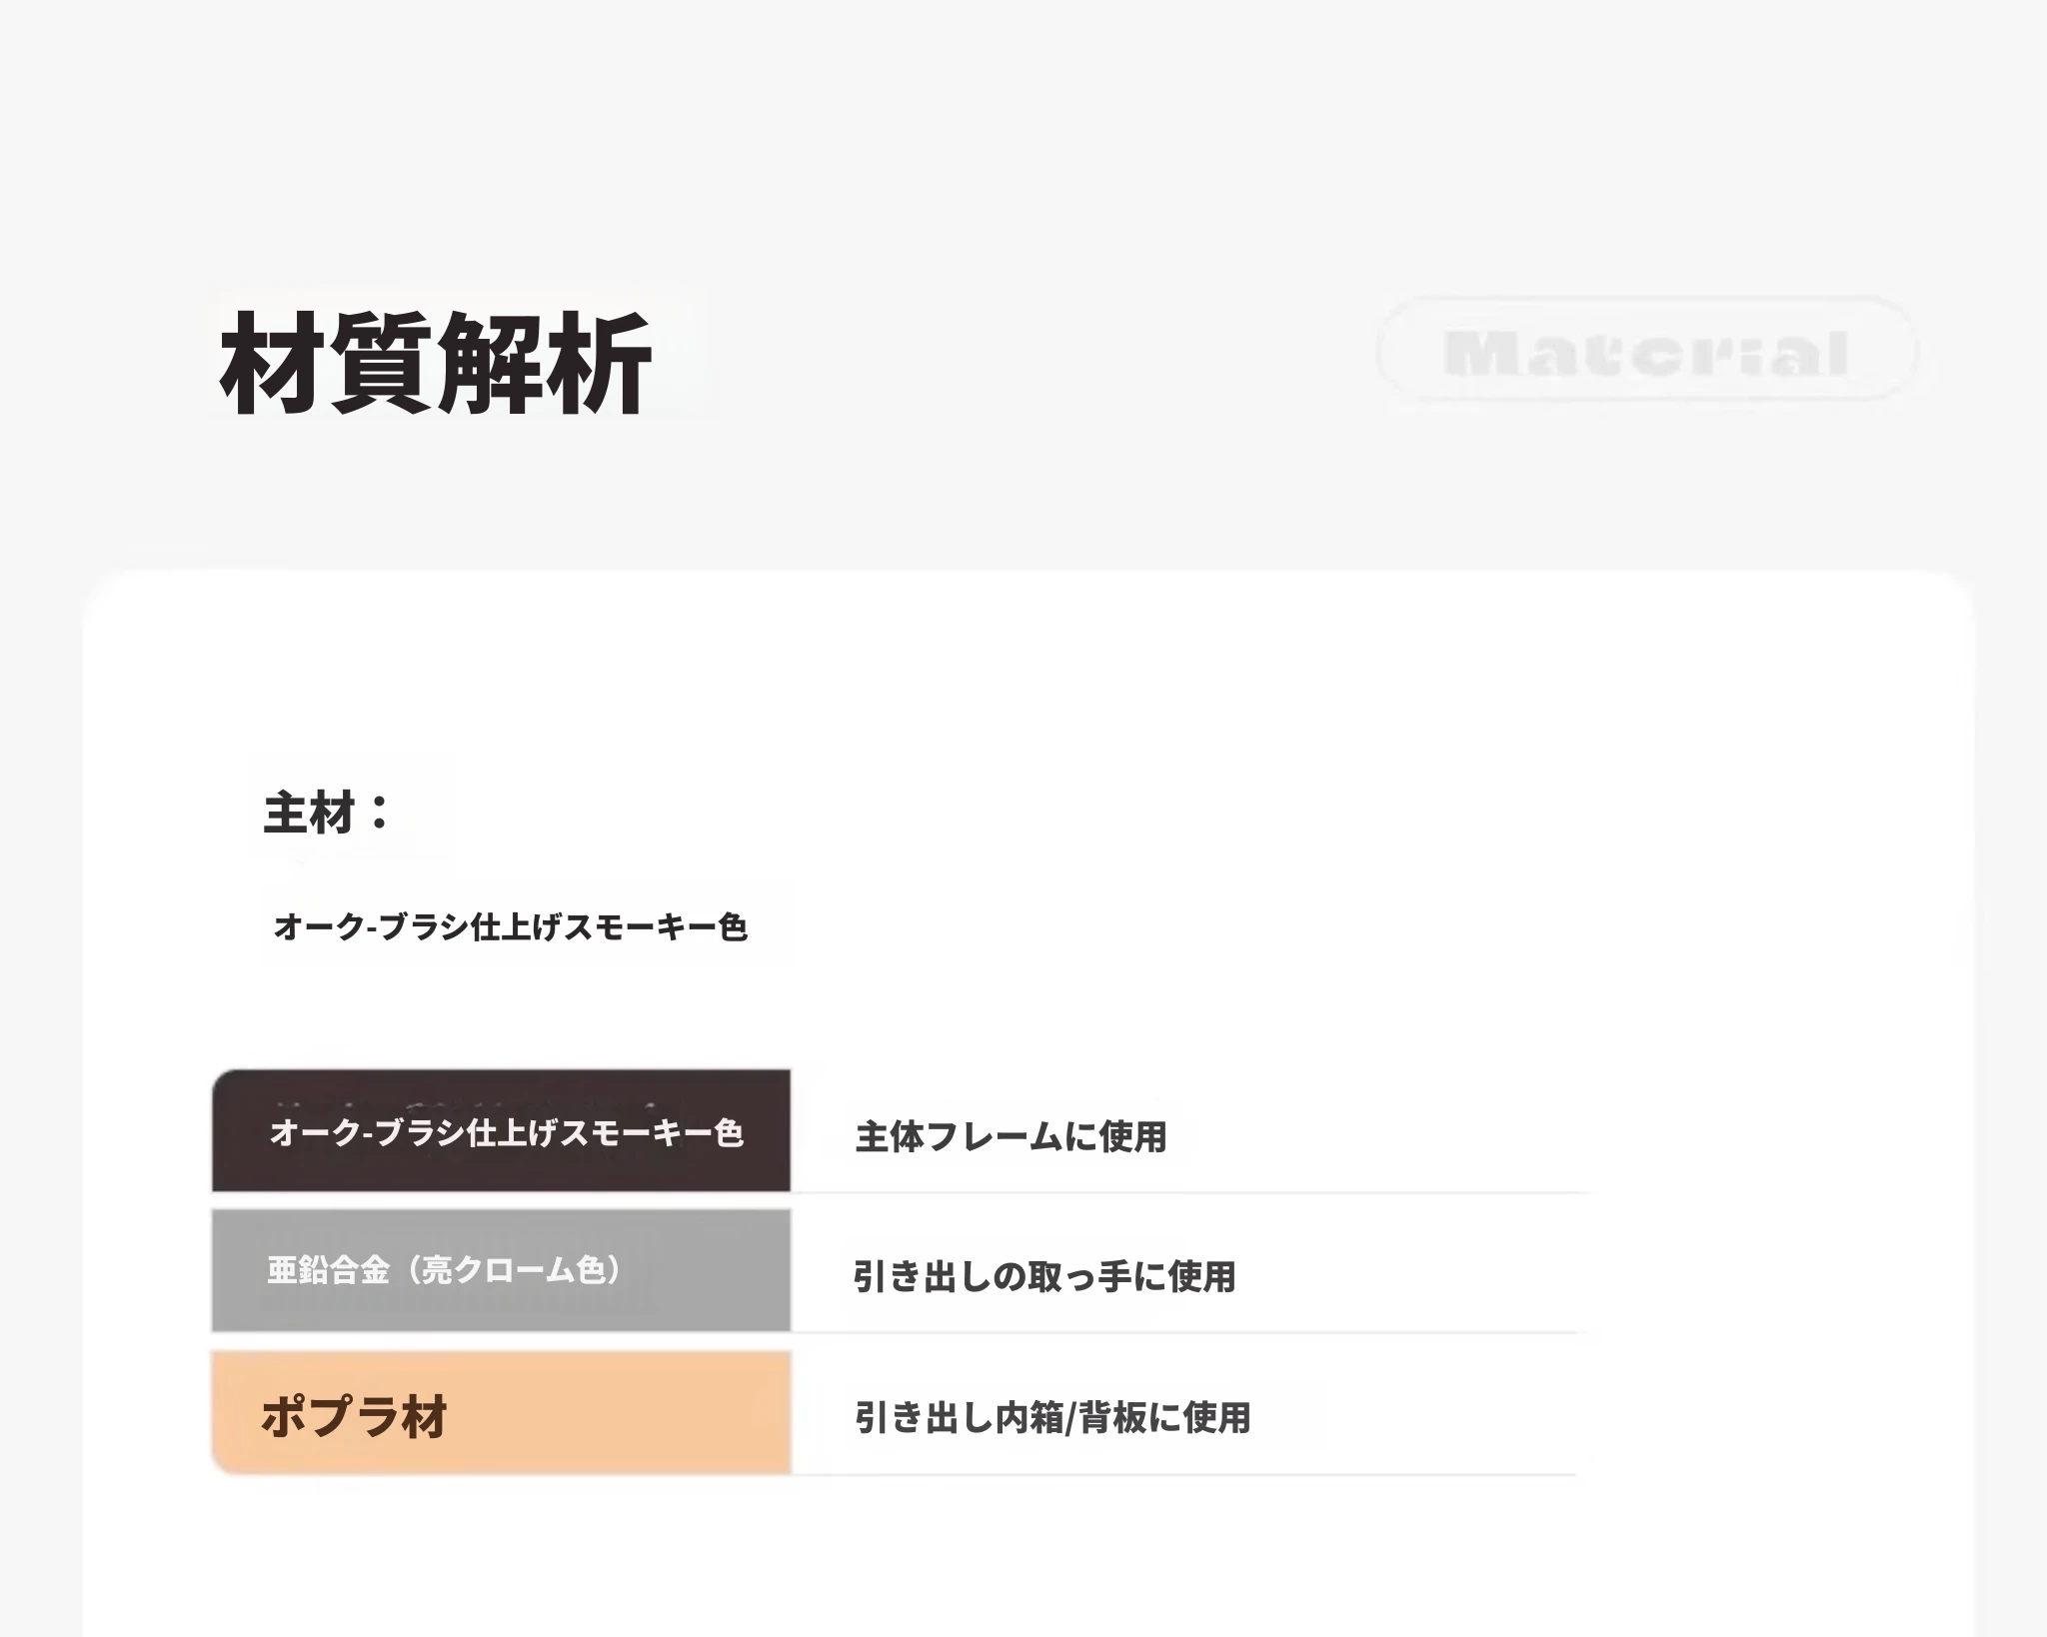Click the white oak label inside the dark swatch

coord(507,1133)
